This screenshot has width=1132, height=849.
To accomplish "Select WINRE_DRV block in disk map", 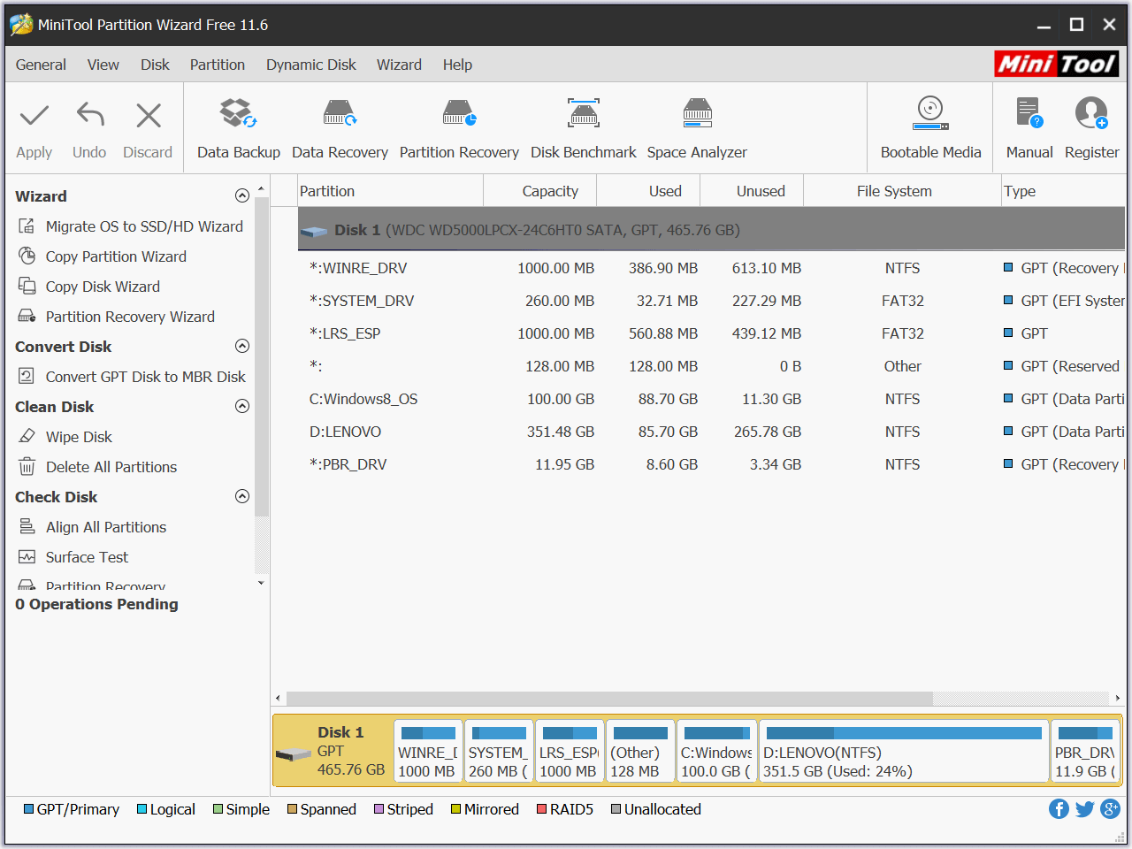I will (x=428, y=751).
